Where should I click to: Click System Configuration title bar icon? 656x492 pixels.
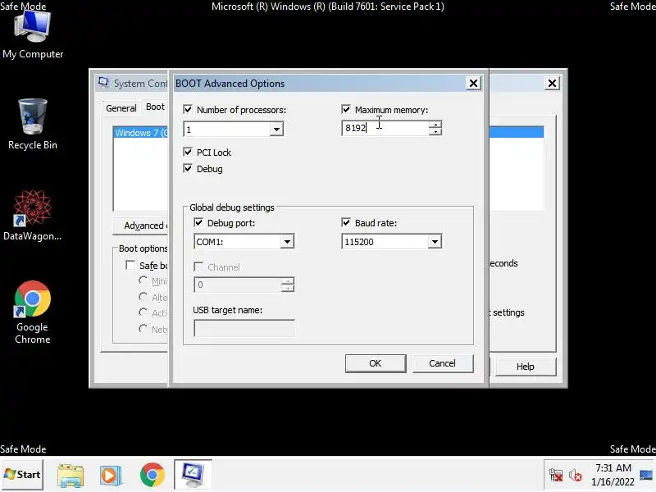pos(103,82)
